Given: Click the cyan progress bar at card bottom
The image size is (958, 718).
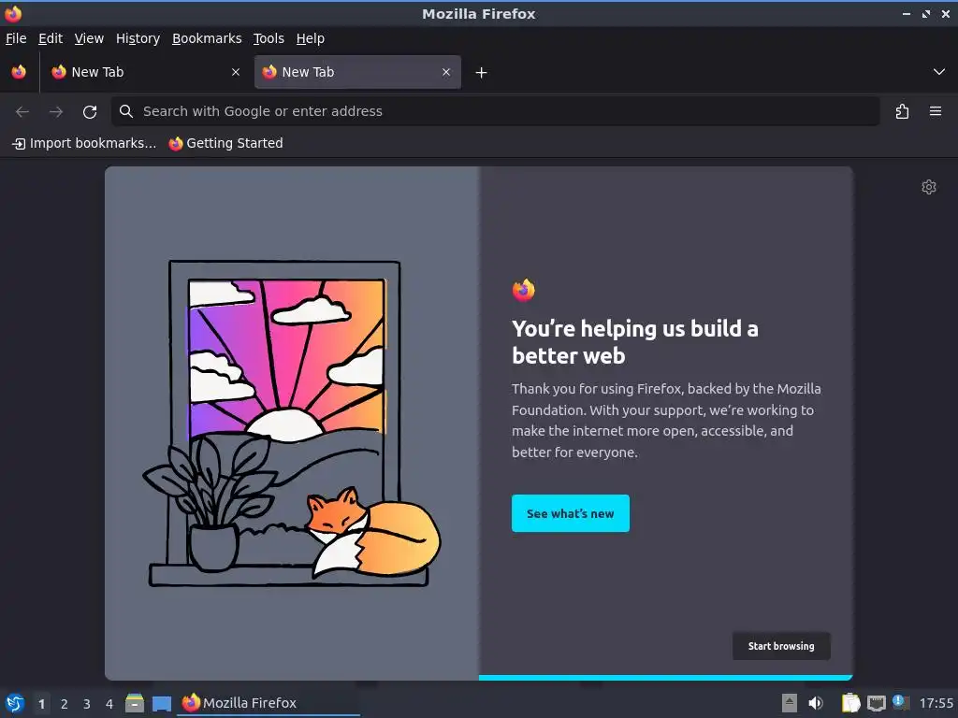Looking at the screenshot, I should 665,677.
